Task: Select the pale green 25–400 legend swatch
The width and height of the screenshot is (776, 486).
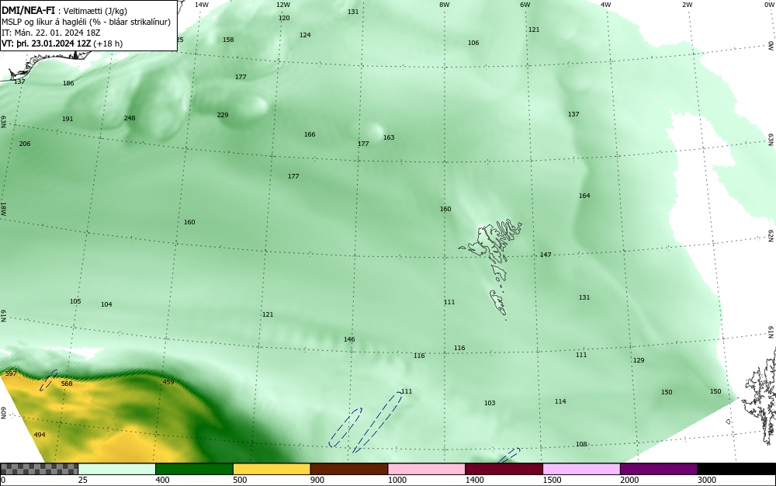Action: [117, 469]
